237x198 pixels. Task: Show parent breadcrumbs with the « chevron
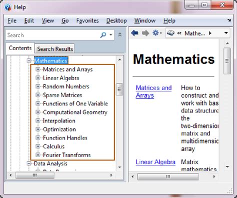179,33
